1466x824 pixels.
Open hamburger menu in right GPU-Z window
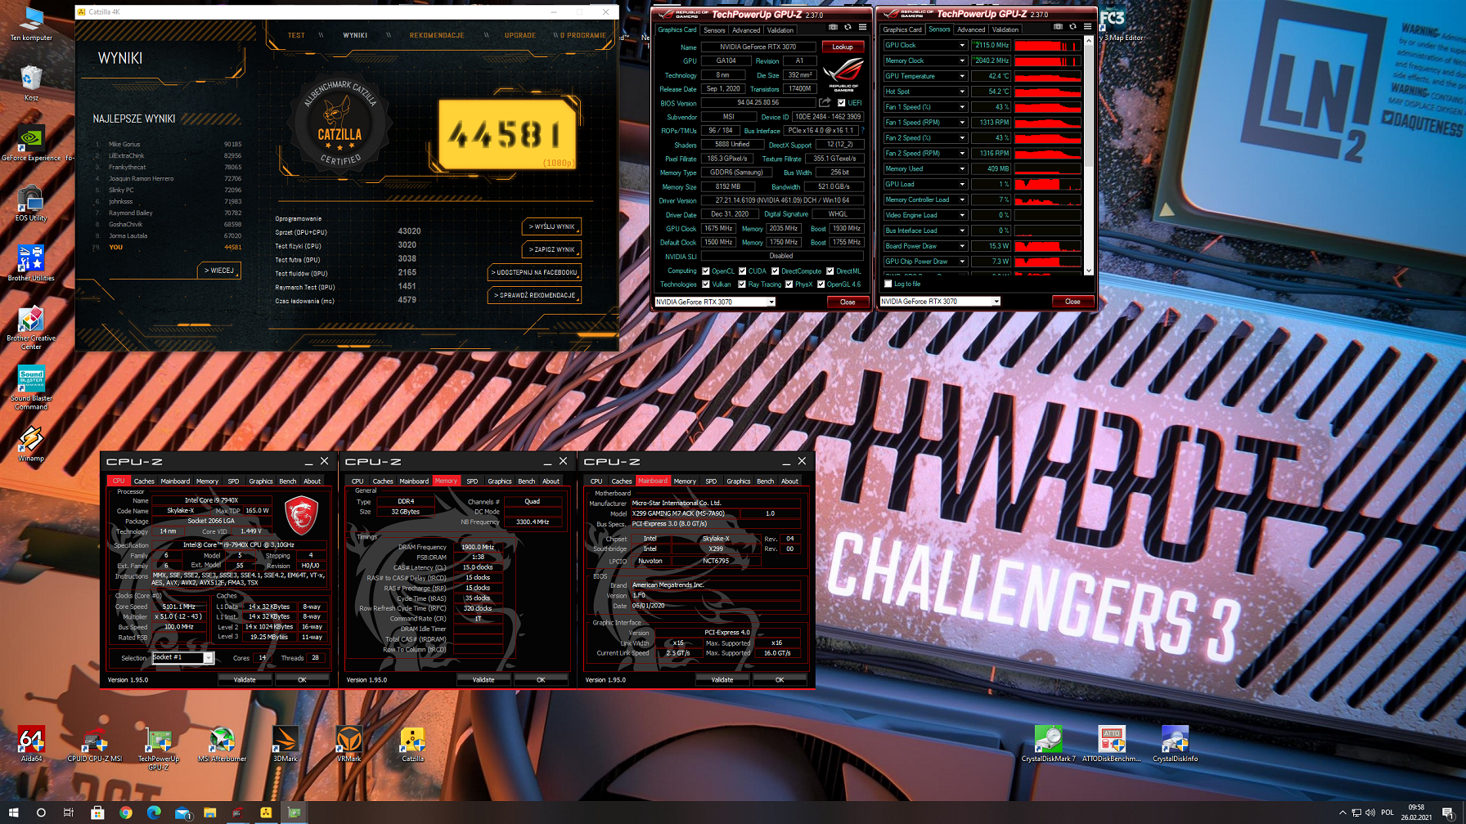tap(1087, 27)
